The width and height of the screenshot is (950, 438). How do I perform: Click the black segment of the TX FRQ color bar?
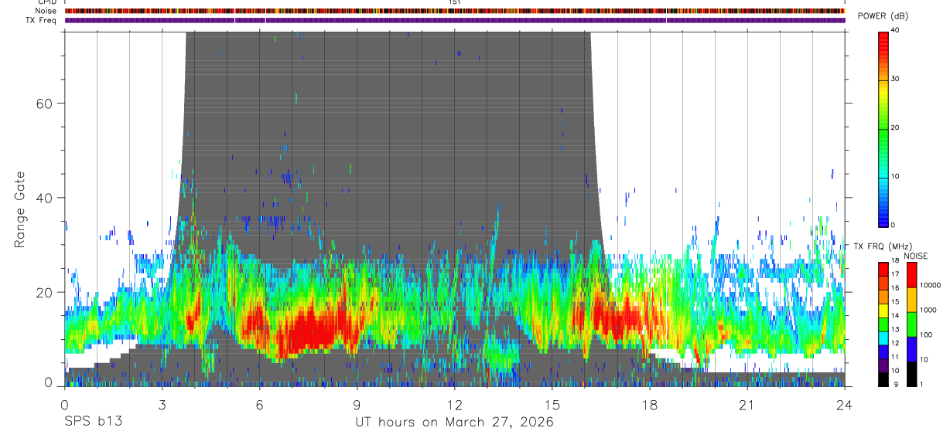point(883,379)
